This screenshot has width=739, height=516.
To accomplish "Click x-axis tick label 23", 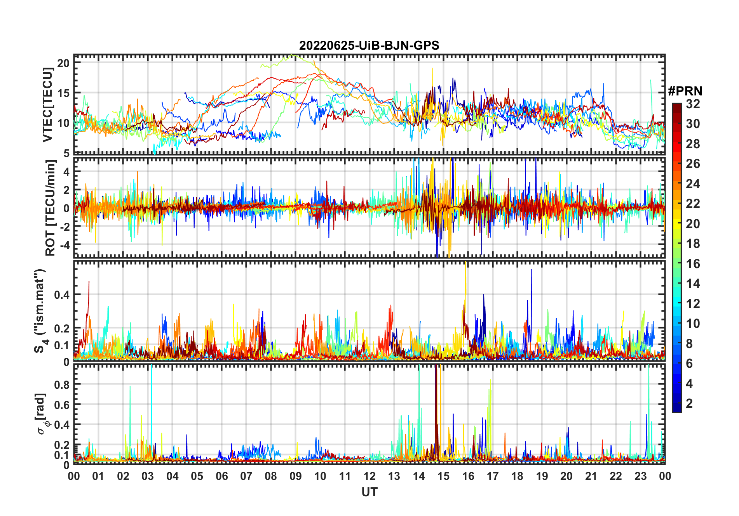I will 640,476.
